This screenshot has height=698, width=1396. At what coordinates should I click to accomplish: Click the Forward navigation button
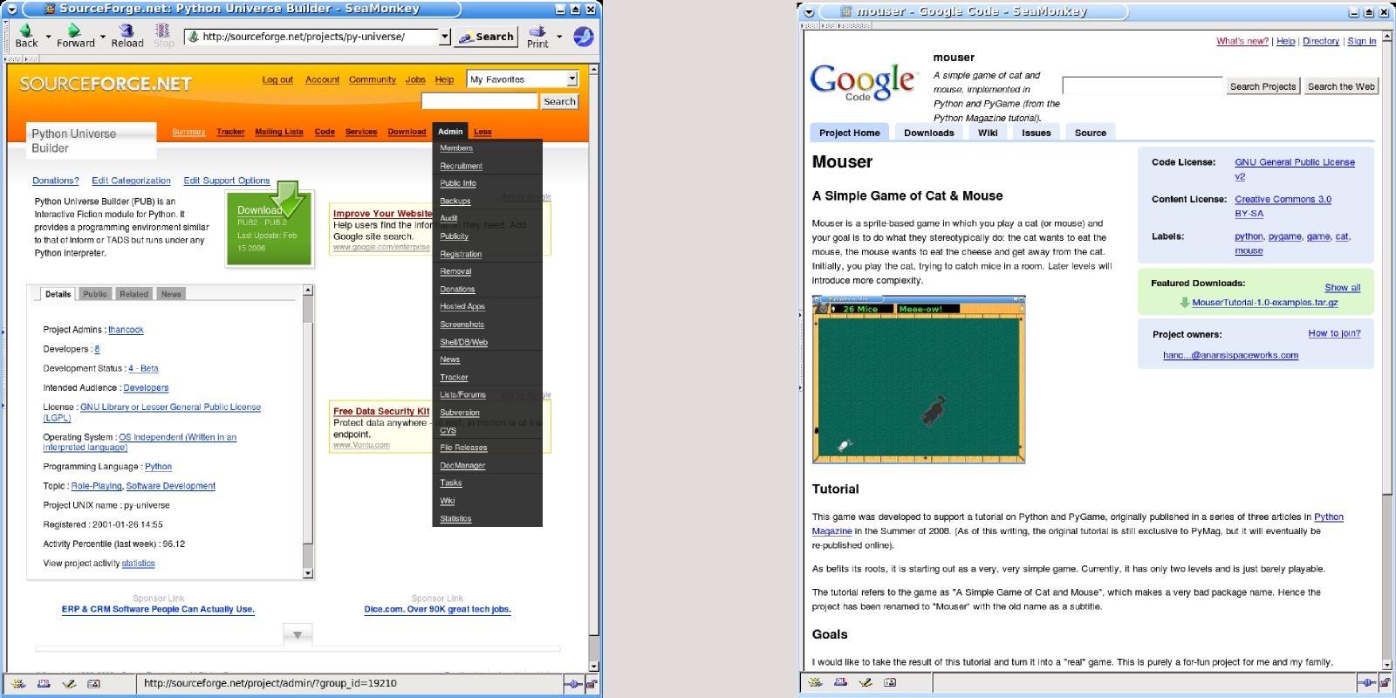[x=75, y=36]
